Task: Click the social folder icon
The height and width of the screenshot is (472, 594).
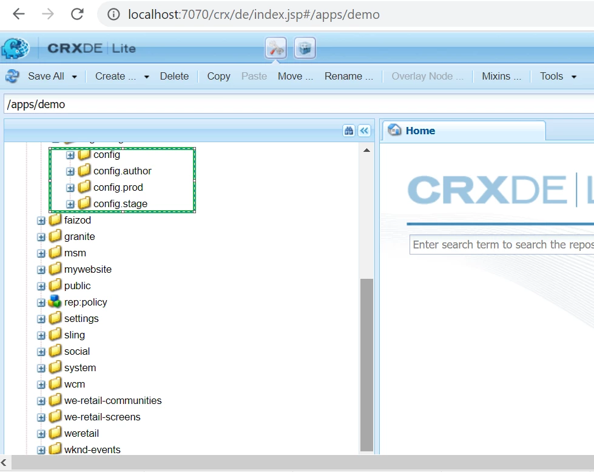Action: point(55,351)
